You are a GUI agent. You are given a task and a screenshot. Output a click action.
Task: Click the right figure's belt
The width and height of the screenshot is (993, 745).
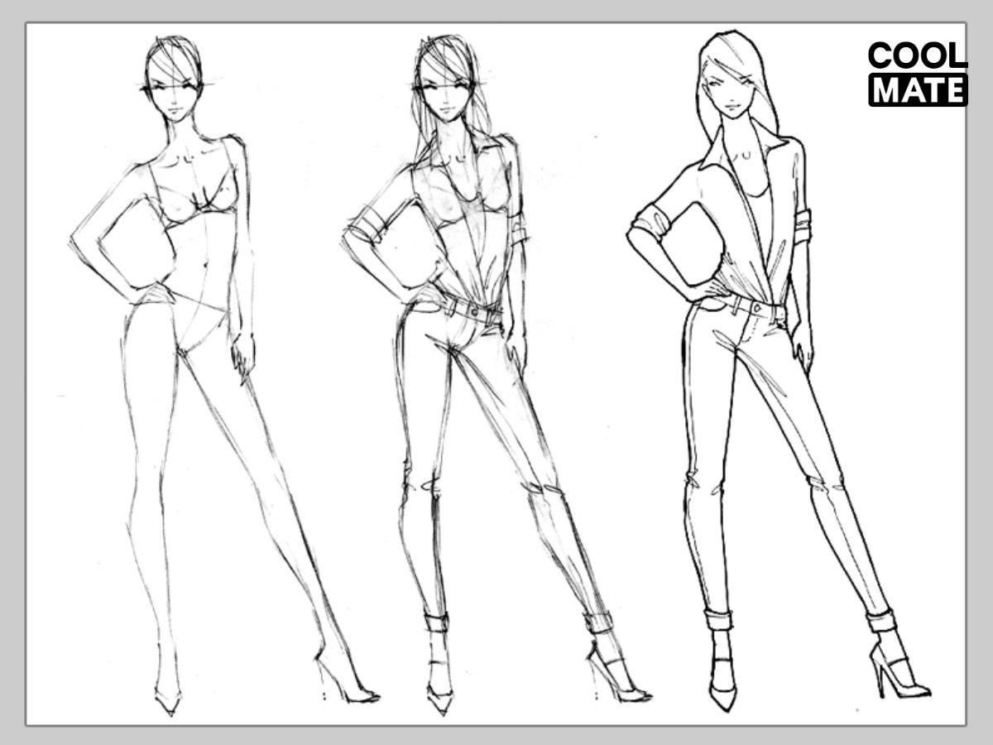[x=753, y=308]
